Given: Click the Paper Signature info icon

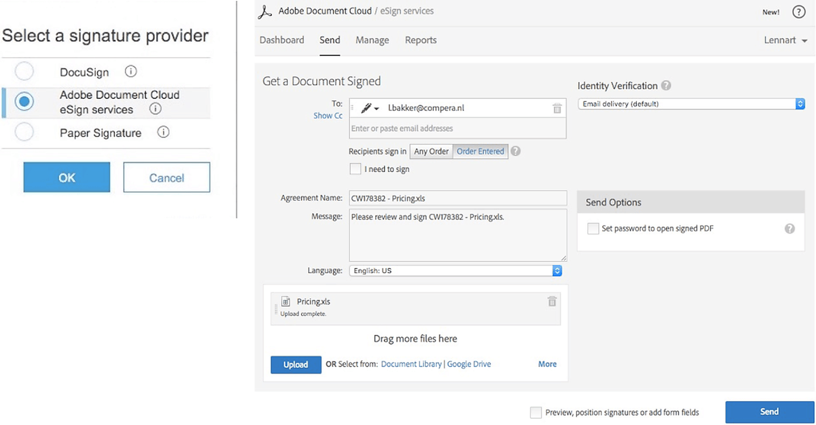Looking at the screenshot, I should pos(163,132).
